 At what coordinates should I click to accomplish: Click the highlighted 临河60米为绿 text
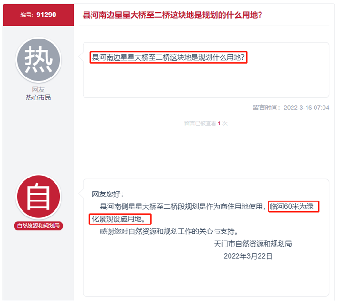pyautogui.click(x=294, y=207)
